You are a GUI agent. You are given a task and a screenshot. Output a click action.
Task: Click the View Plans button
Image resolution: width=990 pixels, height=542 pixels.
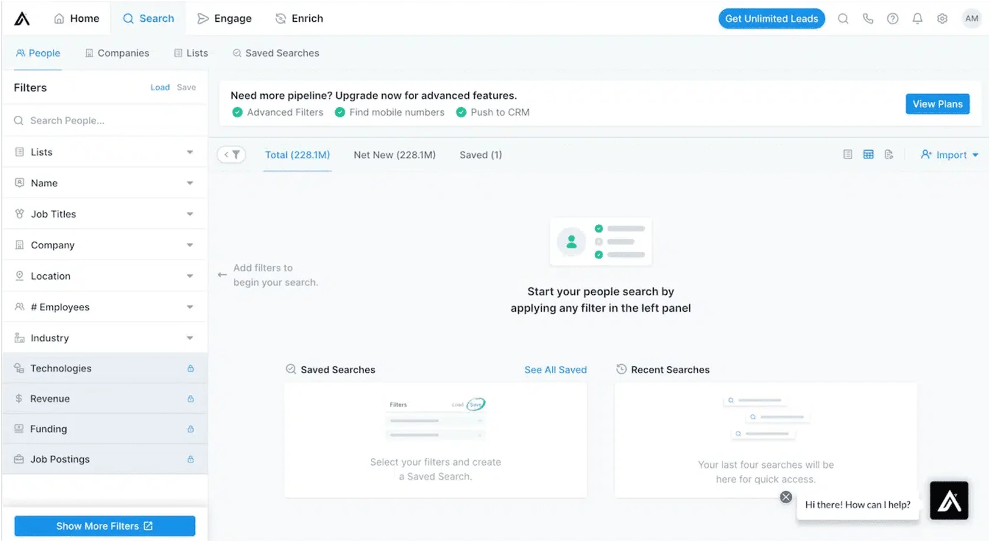(x=938, y=104)
